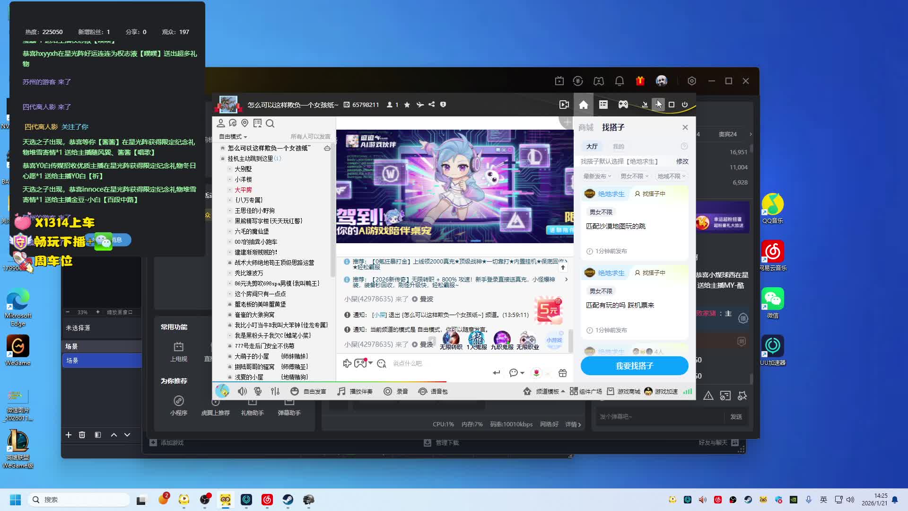
Task: Toggle 自由发言 free speech mode
Action: point(309,391)
